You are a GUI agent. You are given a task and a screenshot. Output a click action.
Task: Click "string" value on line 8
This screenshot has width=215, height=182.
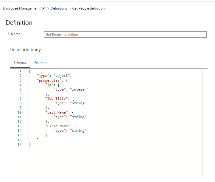[78, 103]
